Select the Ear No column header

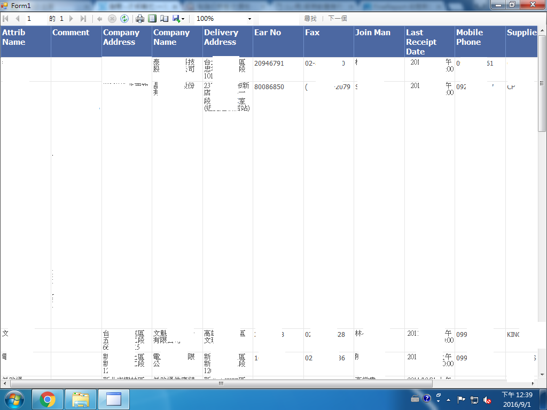point(278,42)
